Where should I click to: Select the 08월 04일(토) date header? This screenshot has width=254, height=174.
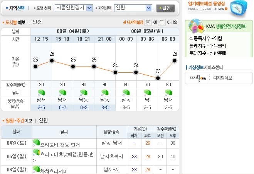tap(73, 31)
